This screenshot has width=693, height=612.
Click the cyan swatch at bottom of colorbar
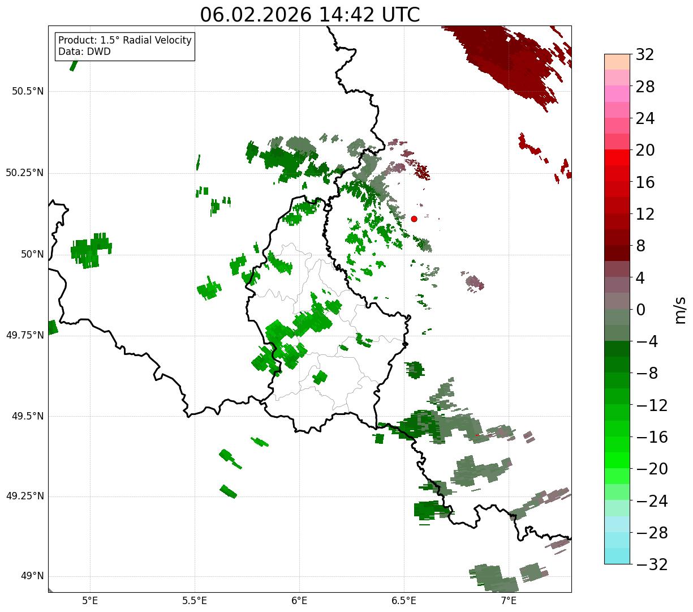tap(617, 556)
